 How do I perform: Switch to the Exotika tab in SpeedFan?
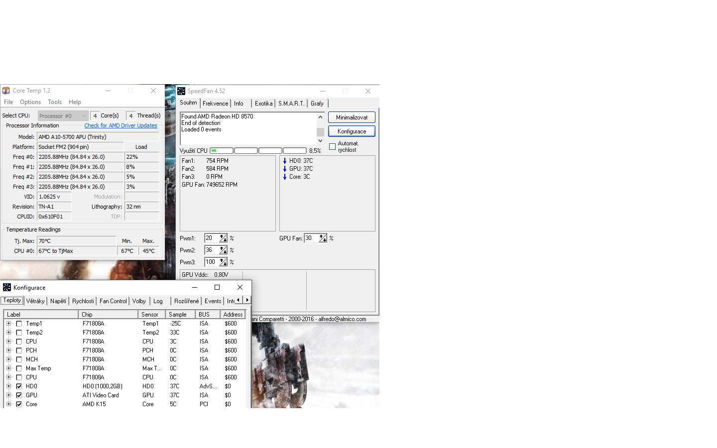pos(263,104)
